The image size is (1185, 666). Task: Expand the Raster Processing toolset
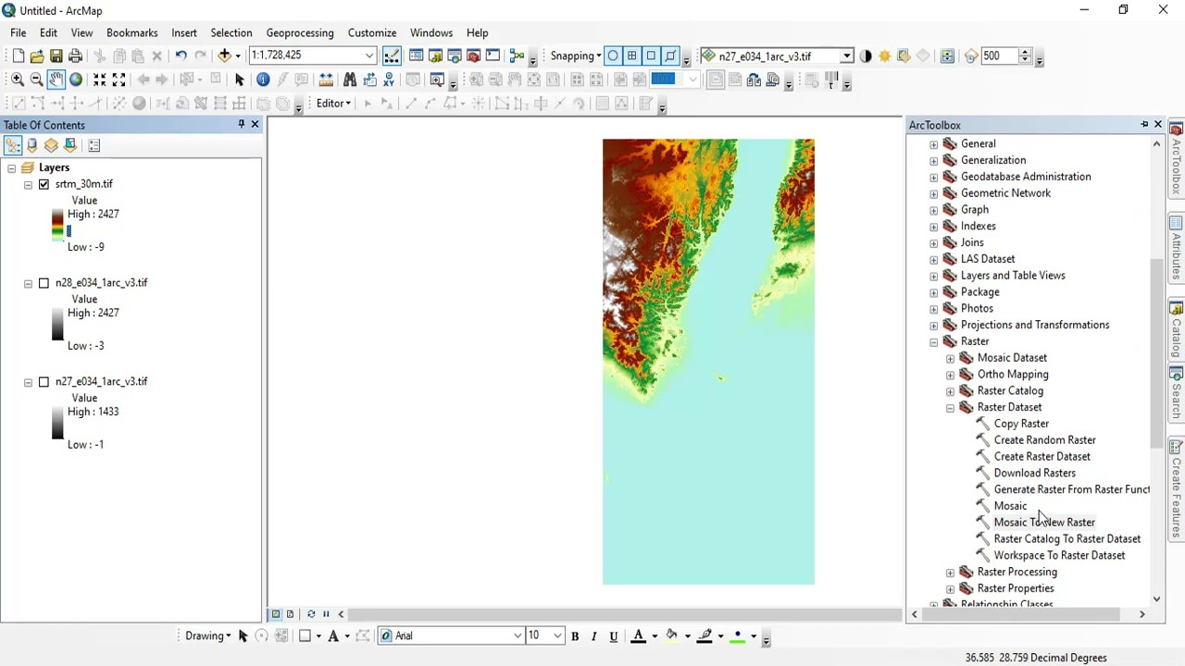coord(950,573)
